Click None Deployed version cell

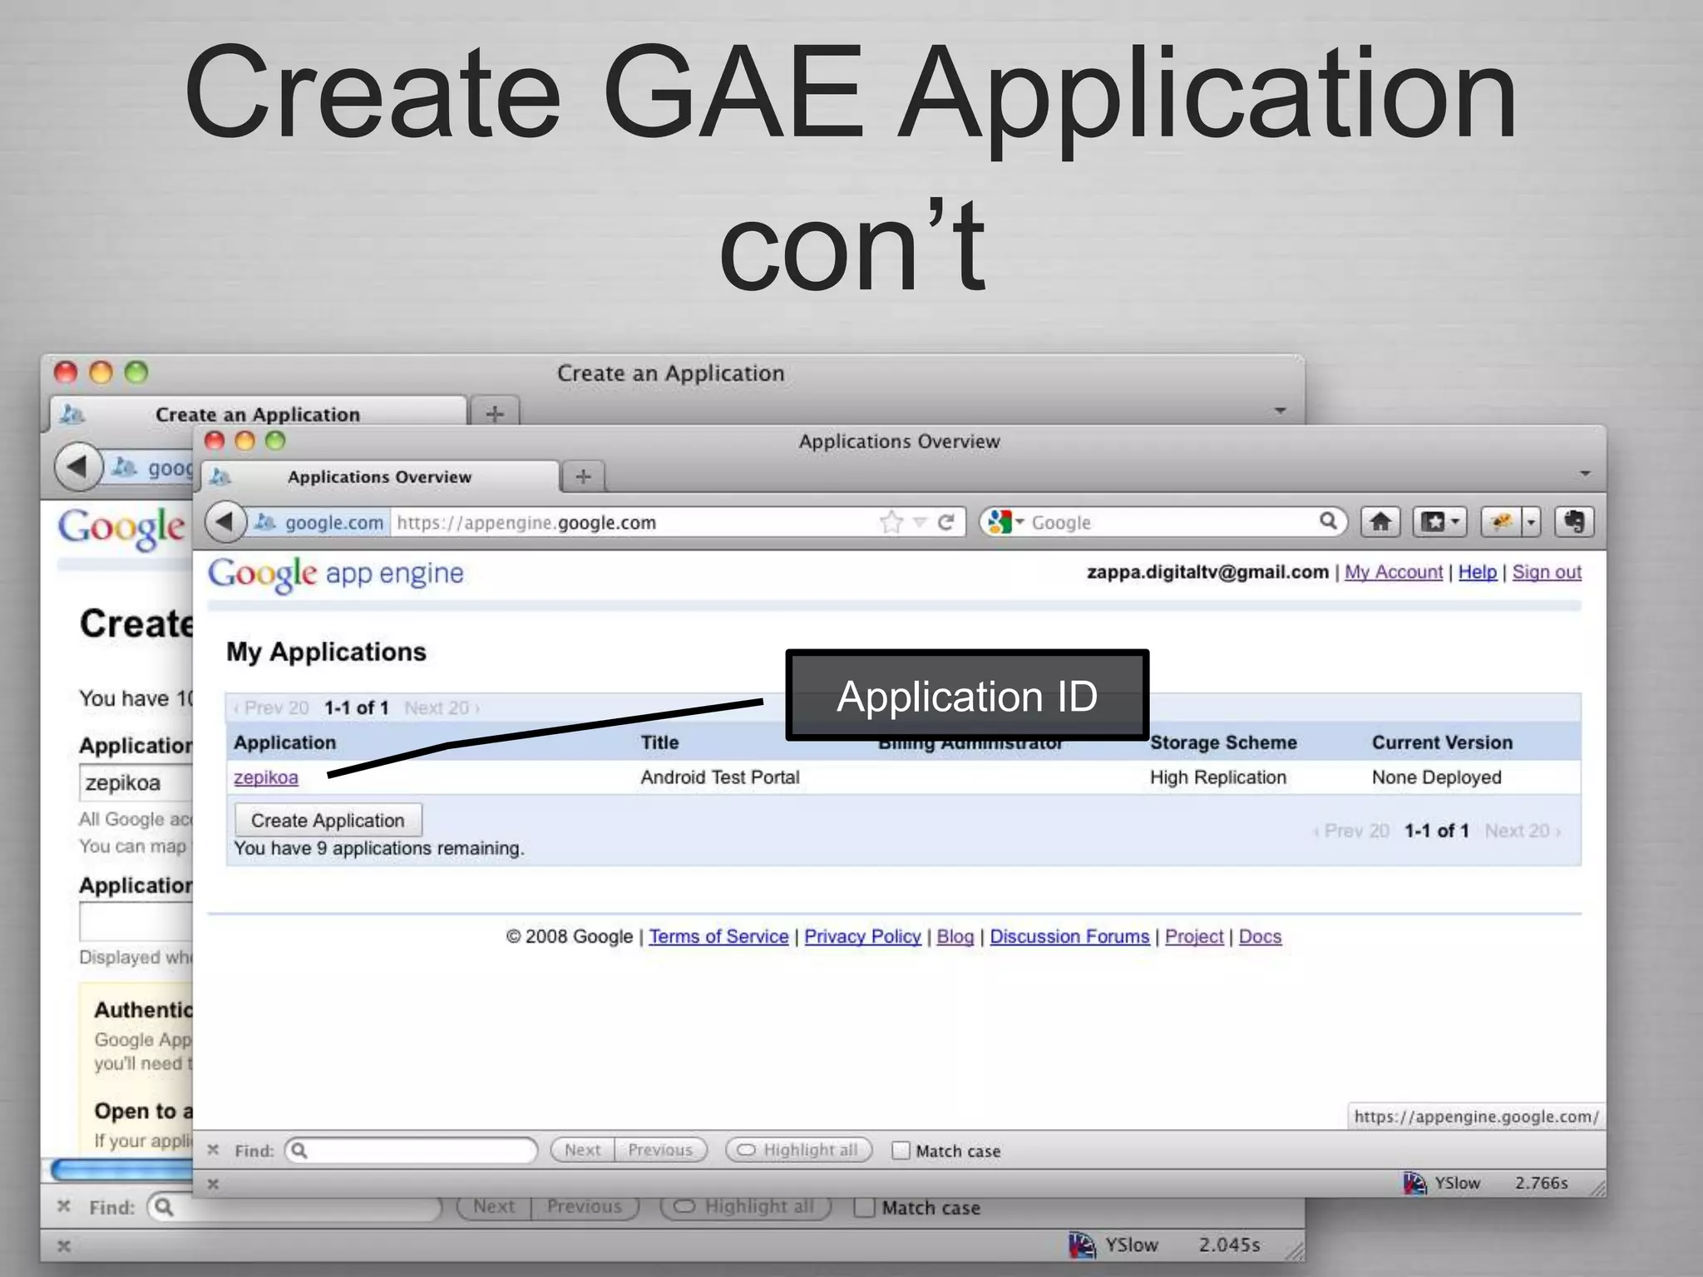pyautogui.click(x=1437, y=777)
